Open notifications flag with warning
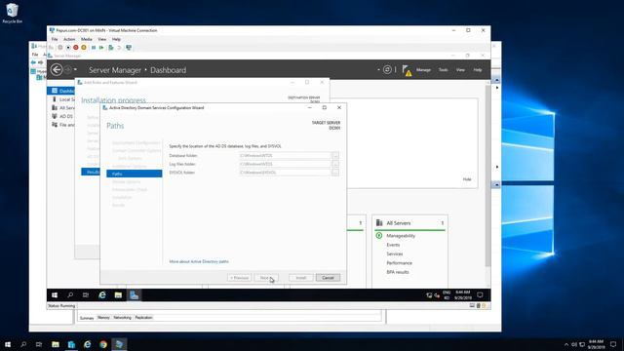624x351 pixels. coord(407,70)
